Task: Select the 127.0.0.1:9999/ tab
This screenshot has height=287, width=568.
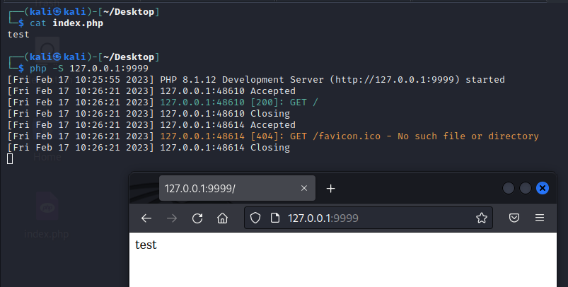Action: click(237, 188)
